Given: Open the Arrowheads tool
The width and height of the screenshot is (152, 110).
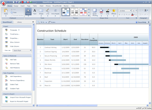Looking at the screenshot, I should pos(55,12).
